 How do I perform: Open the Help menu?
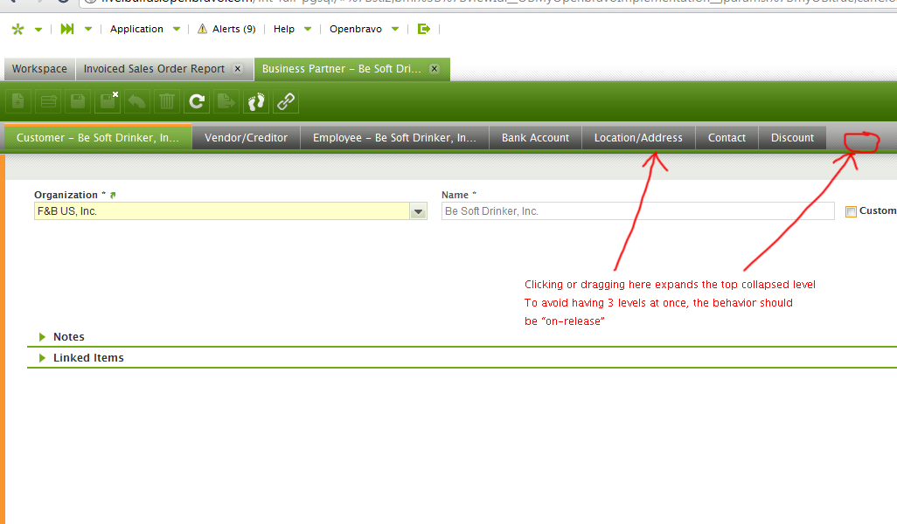[x=284, y=29]
